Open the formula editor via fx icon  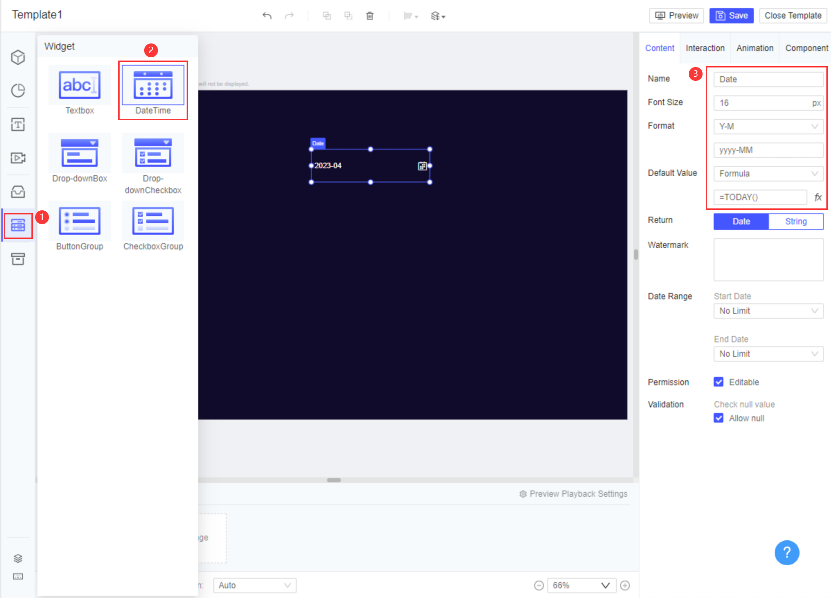pos(818,197)
